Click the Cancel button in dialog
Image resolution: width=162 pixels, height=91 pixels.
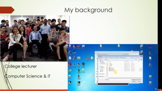point(139,81)
